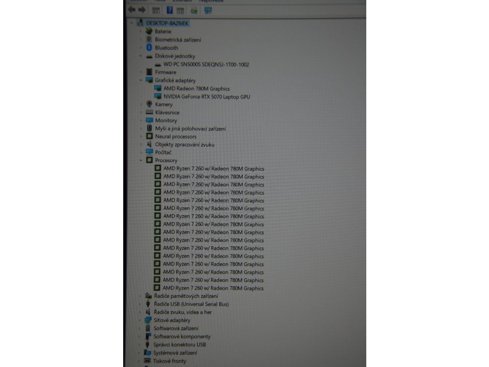This screenshot has height=367, width=489.
Task: Click the mouse icon for Myši category
Action: [x=149, y=128]
